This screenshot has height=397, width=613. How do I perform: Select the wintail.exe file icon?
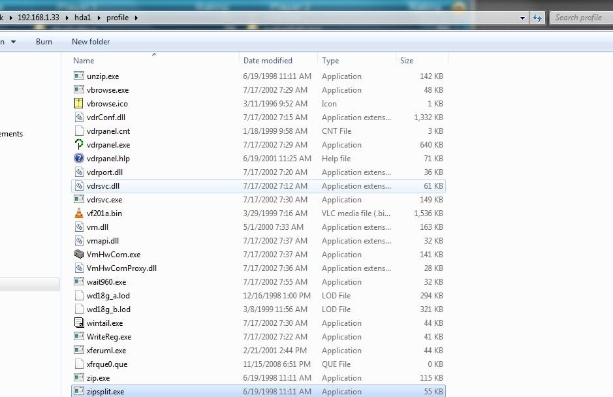pyautogui.click(x=80, y=323)
